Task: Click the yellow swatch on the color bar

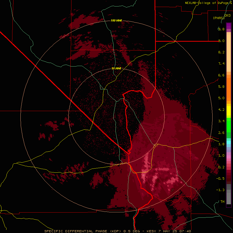Action: 229,111
